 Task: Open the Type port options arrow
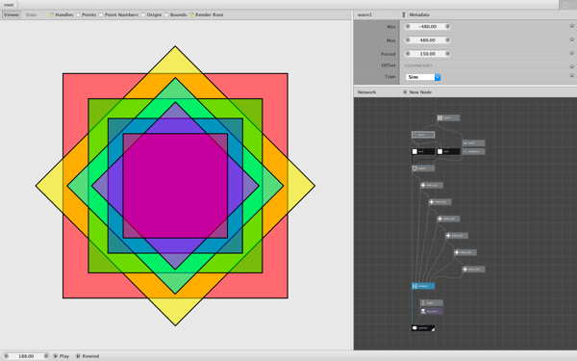pos(571,76)
